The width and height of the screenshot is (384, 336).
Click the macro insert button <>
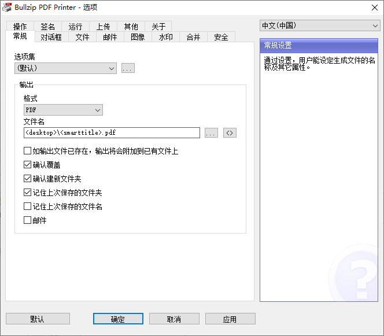click(x=230, y=133)
